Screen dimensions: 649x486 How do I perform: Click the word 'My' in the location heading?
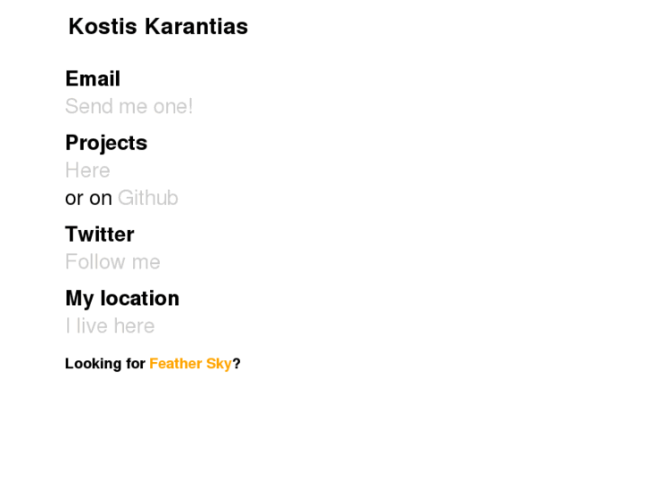(79, 299)
